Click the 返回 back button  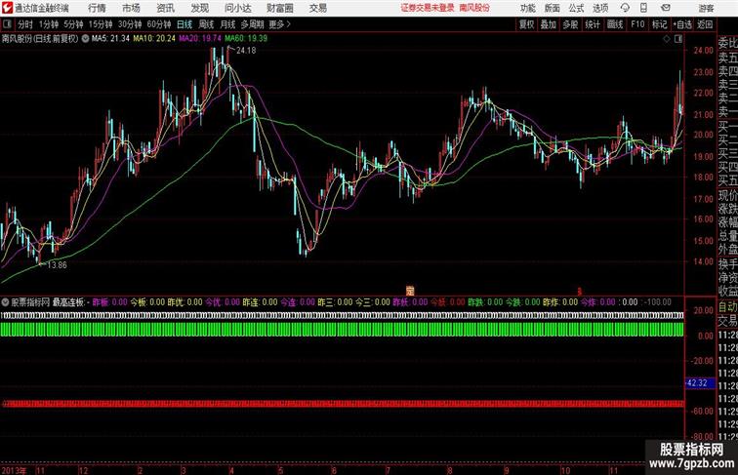point(705,24)
